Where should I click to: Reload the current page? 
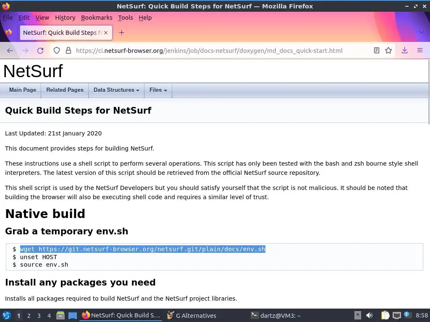tap(40, 51)
